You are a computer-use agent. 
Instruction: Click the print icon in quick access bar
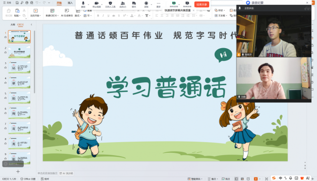tap(27, 3)
